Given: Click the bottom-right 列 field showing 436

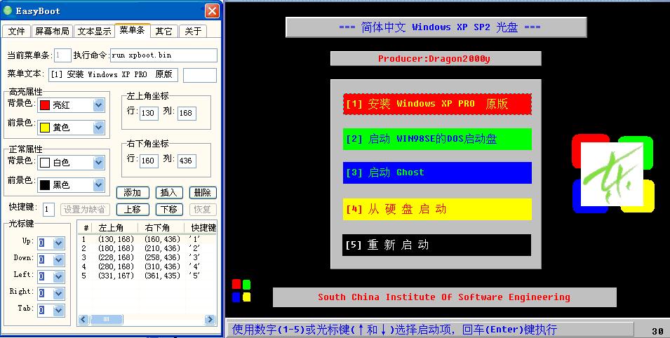Looking at the screenshot, I should pos(187,161).
